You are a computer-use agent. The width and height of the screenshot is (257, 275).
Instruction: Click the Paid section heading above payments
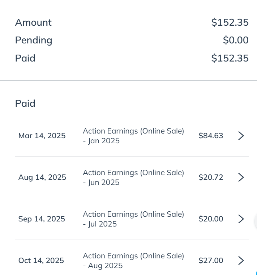click(x=25, y=103)
